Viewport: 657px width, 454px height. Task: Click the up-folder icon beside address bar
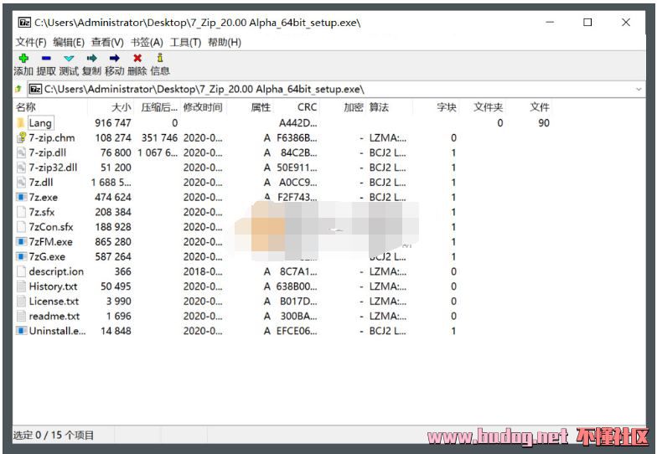tap(18, 89)
